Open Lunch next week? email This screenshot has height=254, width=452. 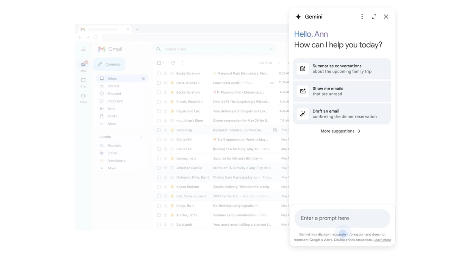[222, 83]
